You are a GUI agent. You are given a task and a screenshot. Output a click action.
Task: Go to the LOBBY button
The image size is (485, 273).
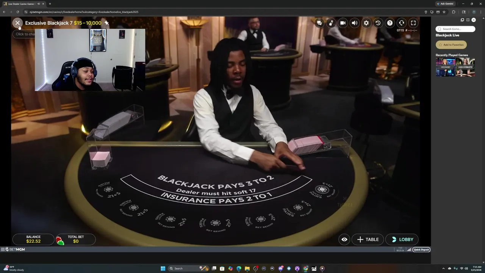point(402,239)
